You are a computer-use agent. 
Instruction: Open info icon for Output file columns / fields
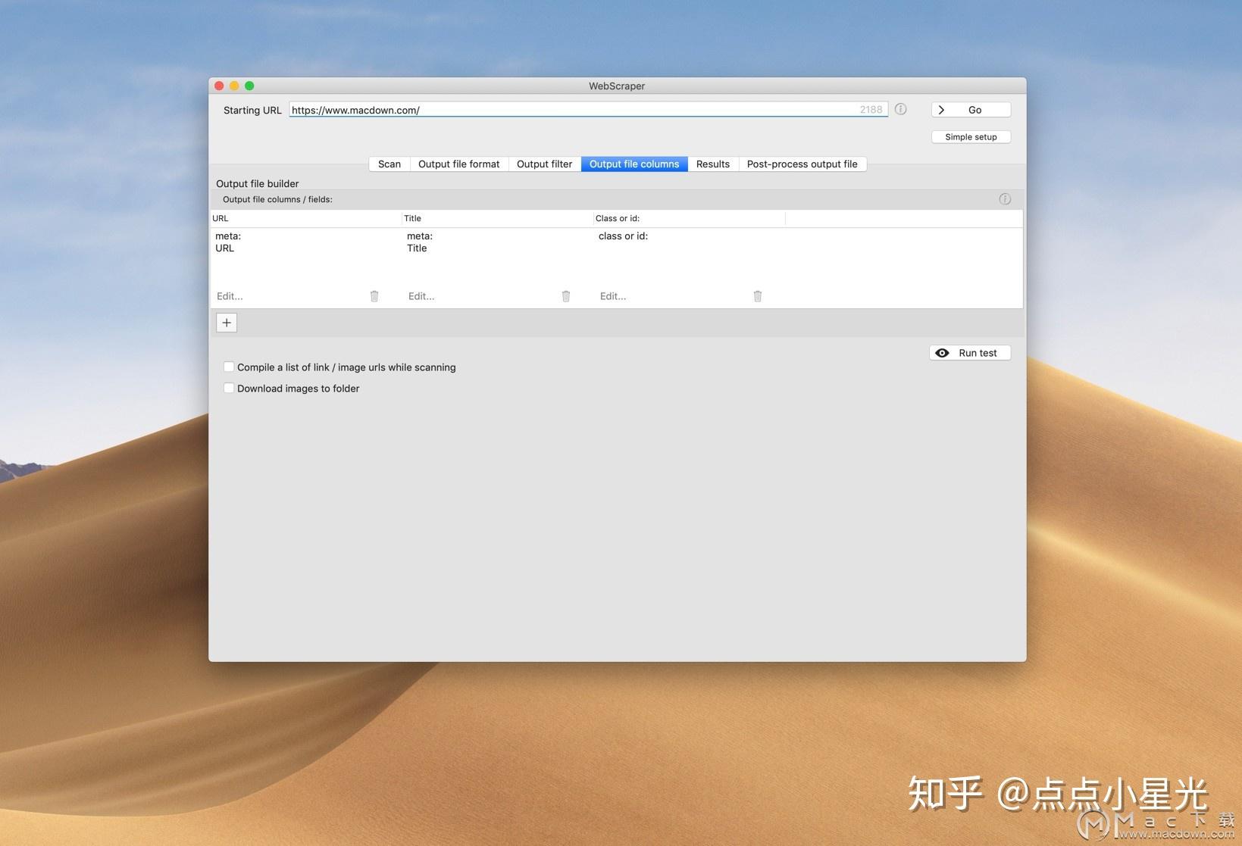point(1005,199)
